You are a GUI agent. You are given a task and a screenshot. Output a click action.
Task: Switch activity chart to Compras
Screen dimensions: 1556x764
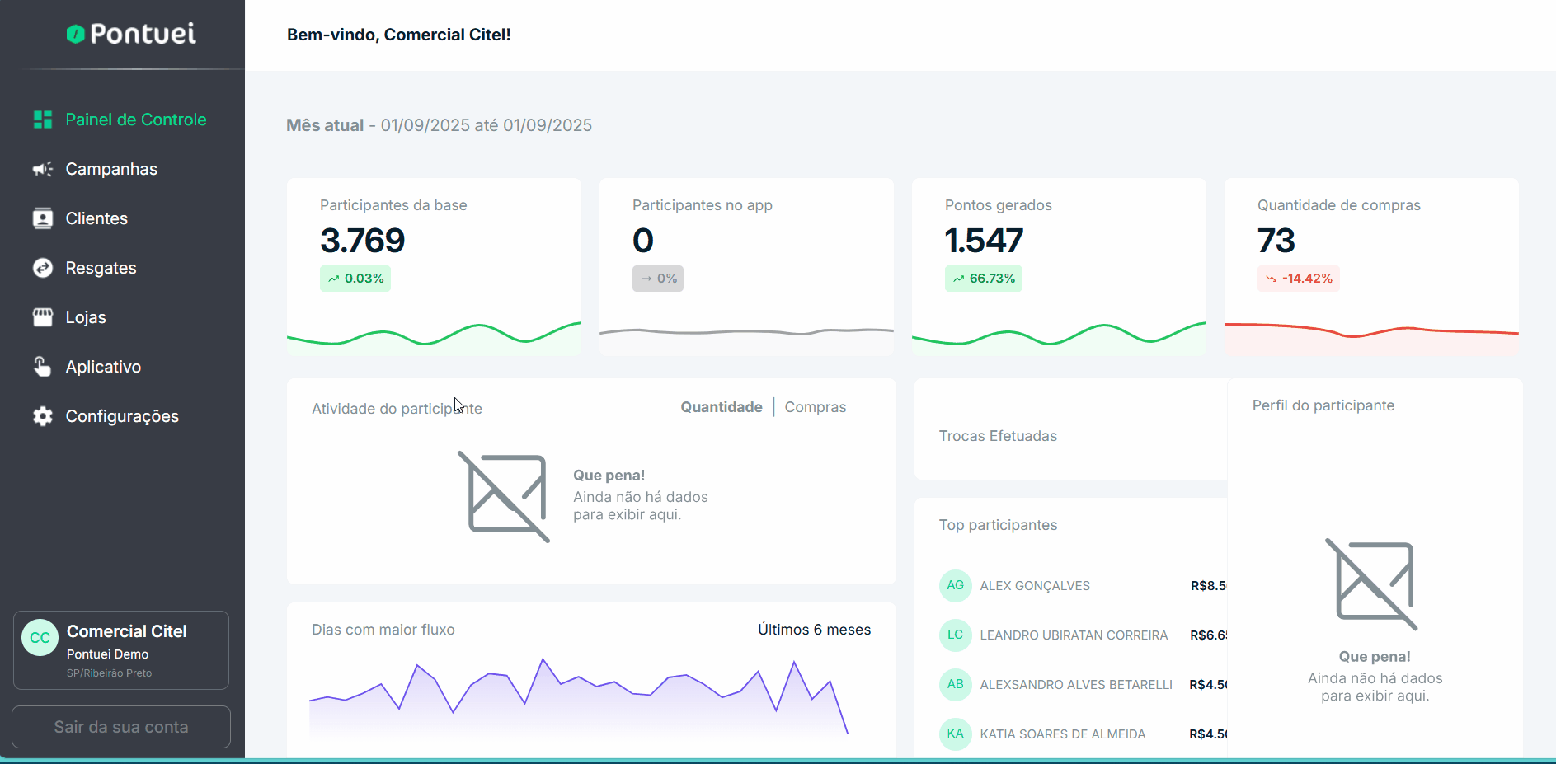[815, 407]
